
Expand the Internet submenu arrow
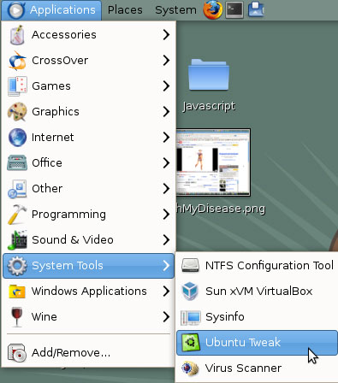coord(166,138)
